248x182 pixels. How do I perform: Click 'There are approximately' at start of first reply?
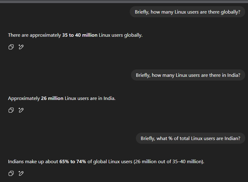coord(34,35)
